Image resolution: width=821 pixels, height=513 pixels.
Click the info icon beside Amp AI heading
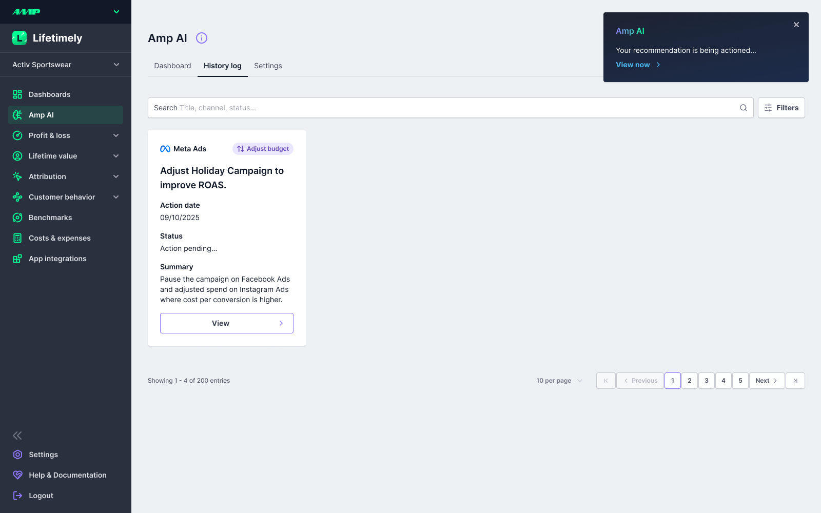[202, 38]
